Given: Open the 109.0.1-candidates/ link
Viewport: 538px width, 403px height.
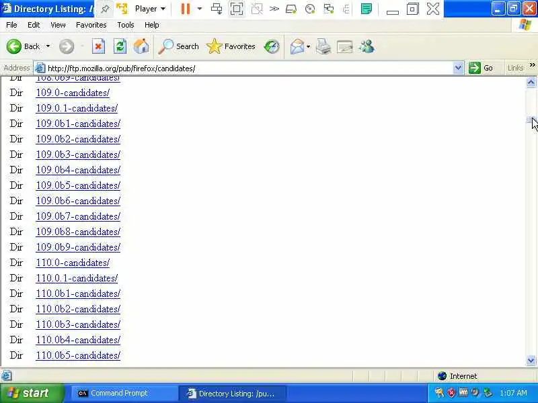Looking at the screenshot, I should click(x=77, y=108).
